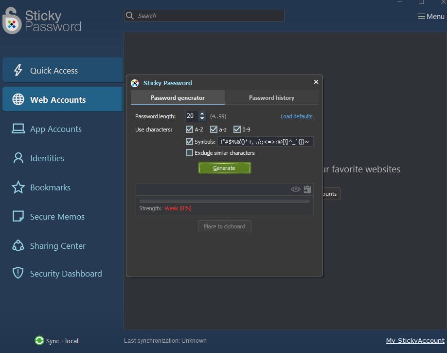Image resolution: width=447 pixels, height=353 pixels.
Task: Open App Accounts sidebar label
Action: [x=56, y=129]
